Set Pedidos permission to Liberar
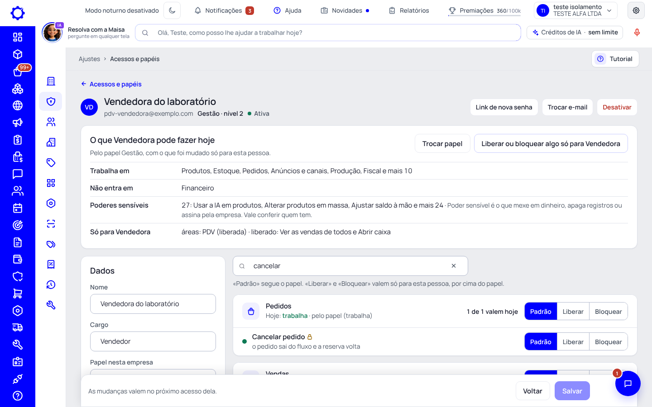The image size is (652, 407). click(573, 312)
